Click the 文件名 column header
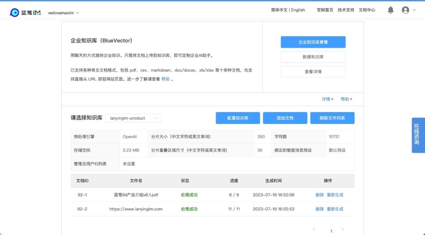 136,181
